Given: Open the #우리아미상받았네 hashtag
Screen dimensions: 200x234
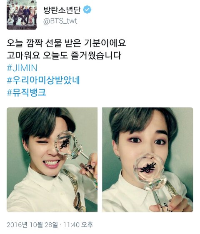Looking at the screenshot, I should click(x=43, y=80).
